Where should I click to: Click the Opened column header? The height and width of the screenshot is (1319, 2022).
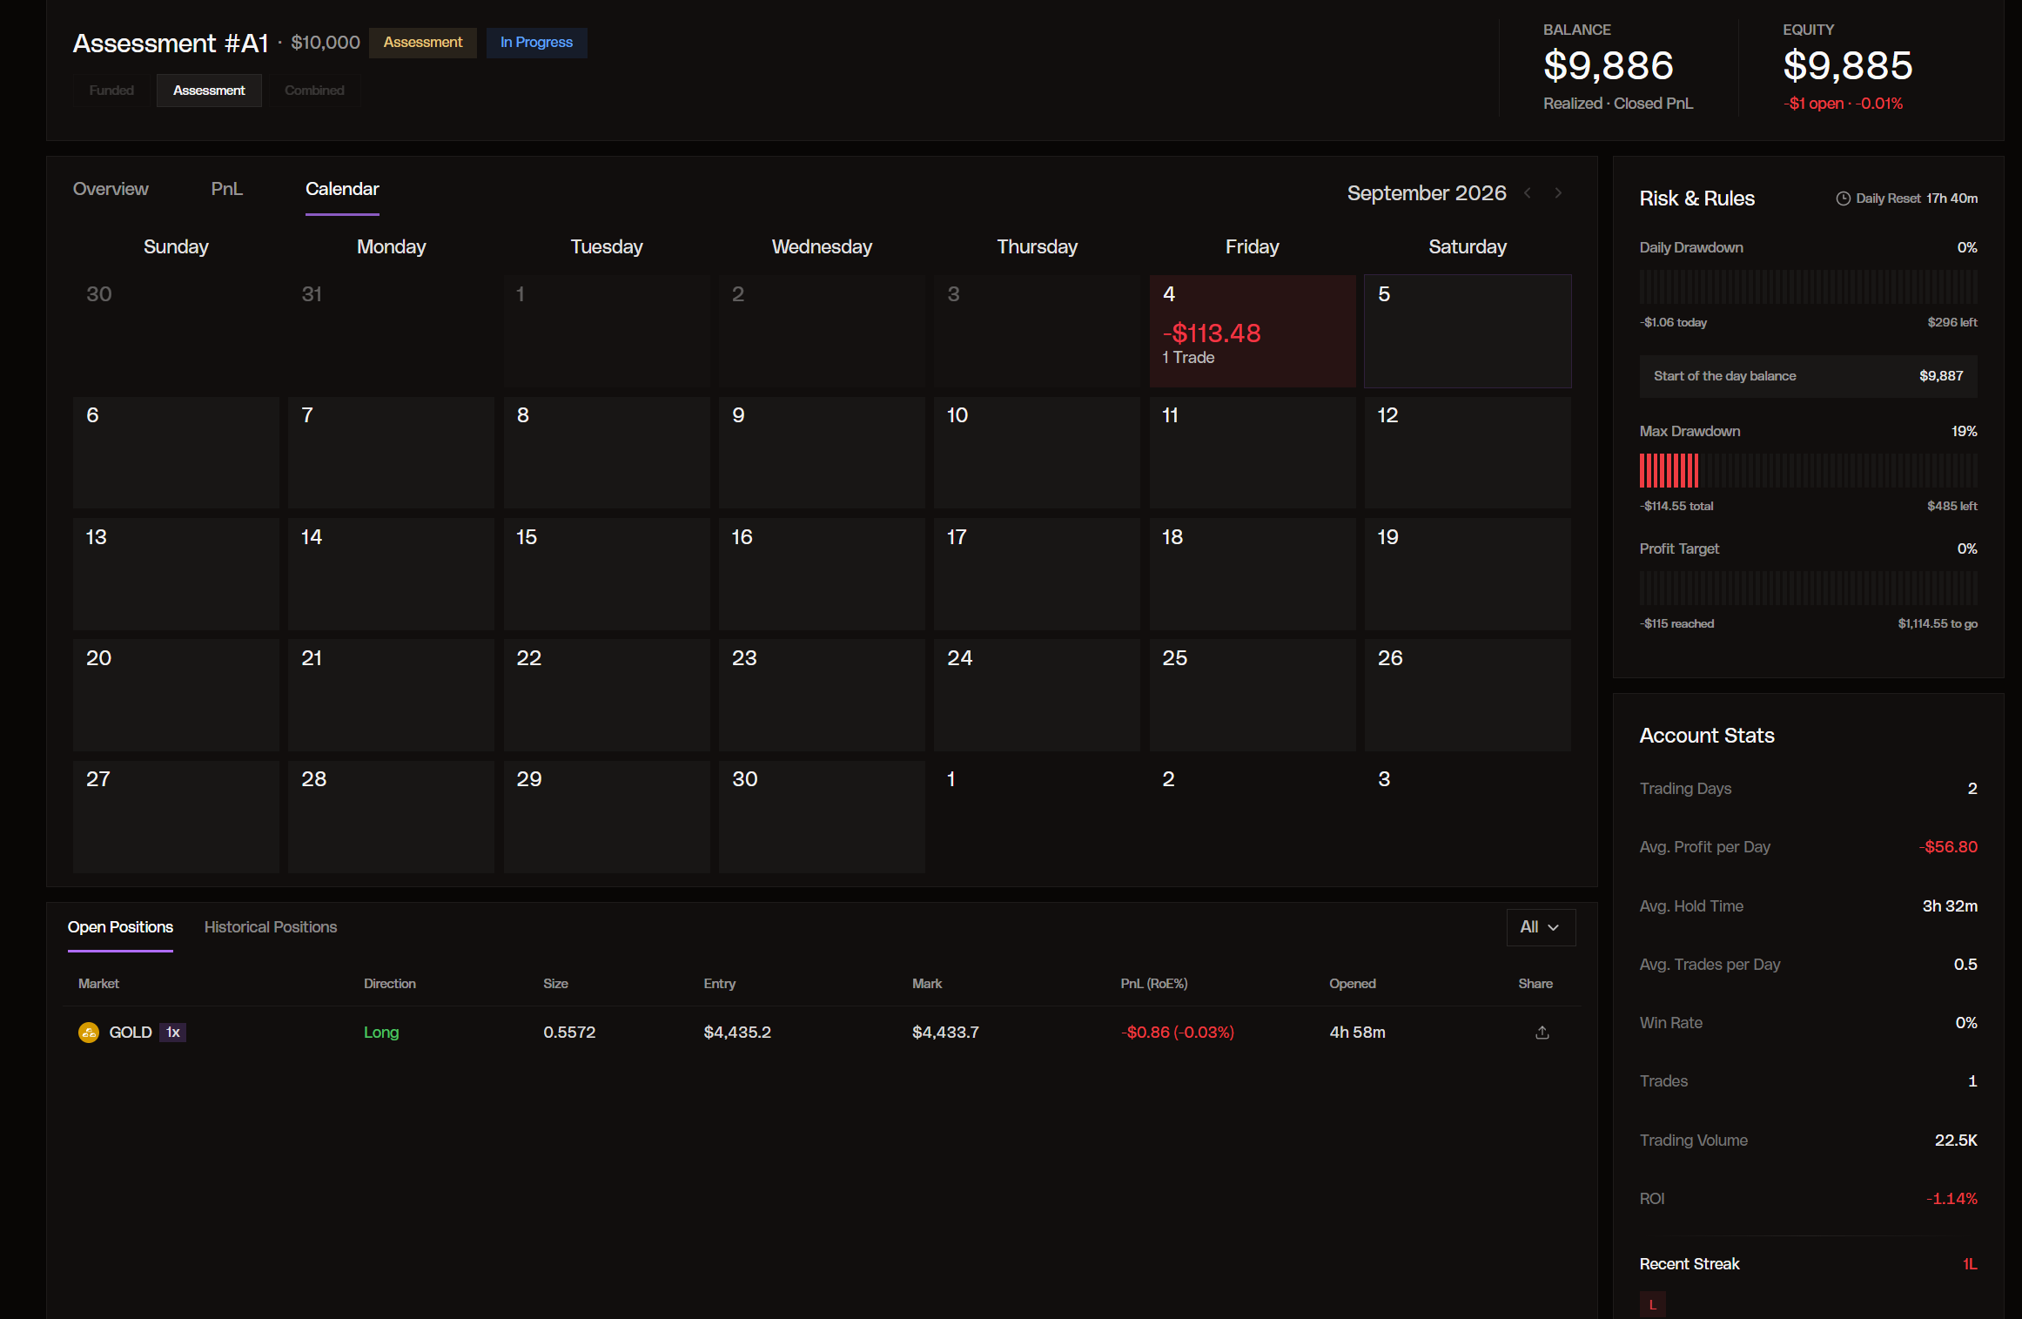(x=1353, y=984)
